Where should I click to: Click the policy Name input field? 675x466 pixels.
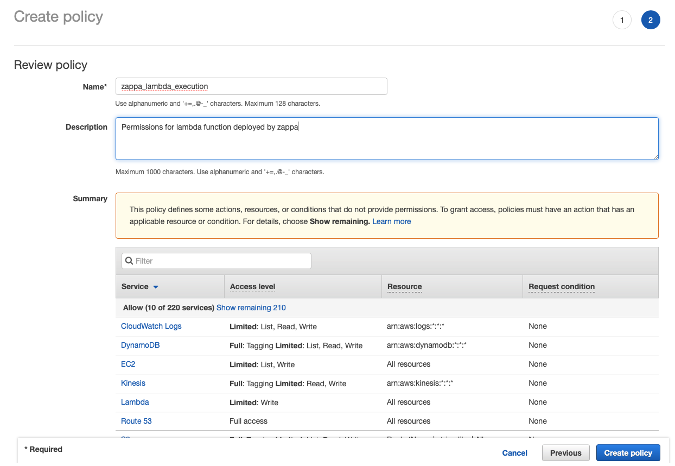point(251,86)
